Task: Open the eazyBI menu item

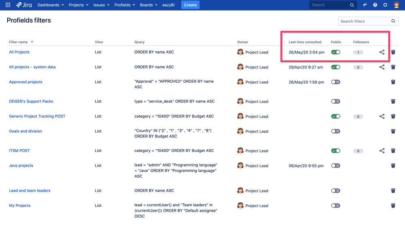Action: point(168,5)
